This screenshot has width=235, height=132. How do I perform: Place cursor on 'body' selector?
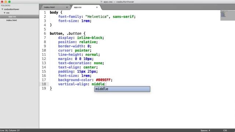pos(54,12)
